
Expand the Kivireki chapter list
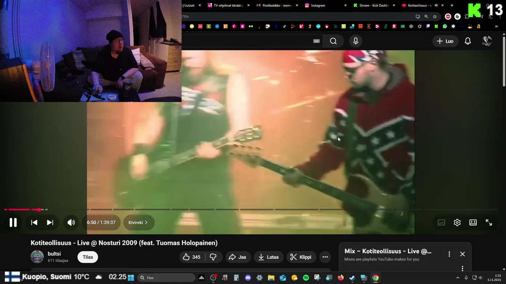pyautogui.click(x=138, y=222)
